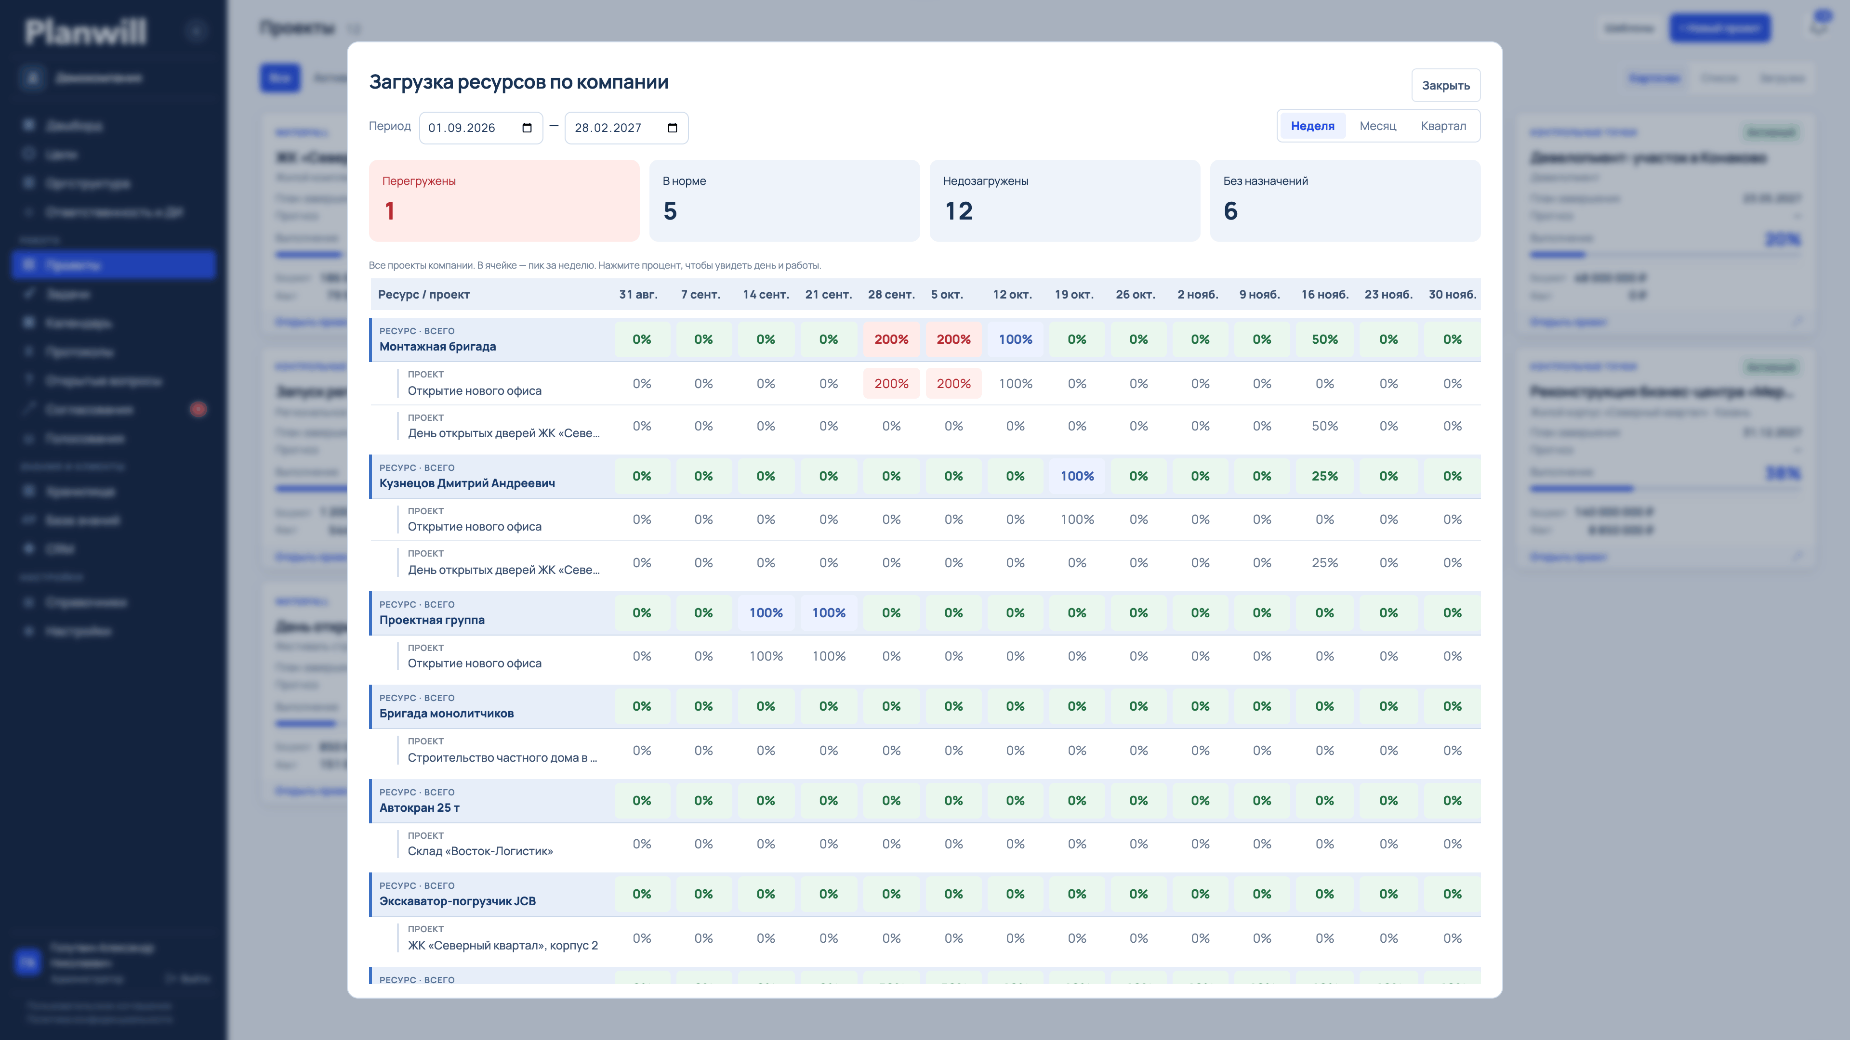Open Открытие нового офиса under Проектная группа
The width and height of the screenshot is (1850, 1040).
click(x=475, y=663)
